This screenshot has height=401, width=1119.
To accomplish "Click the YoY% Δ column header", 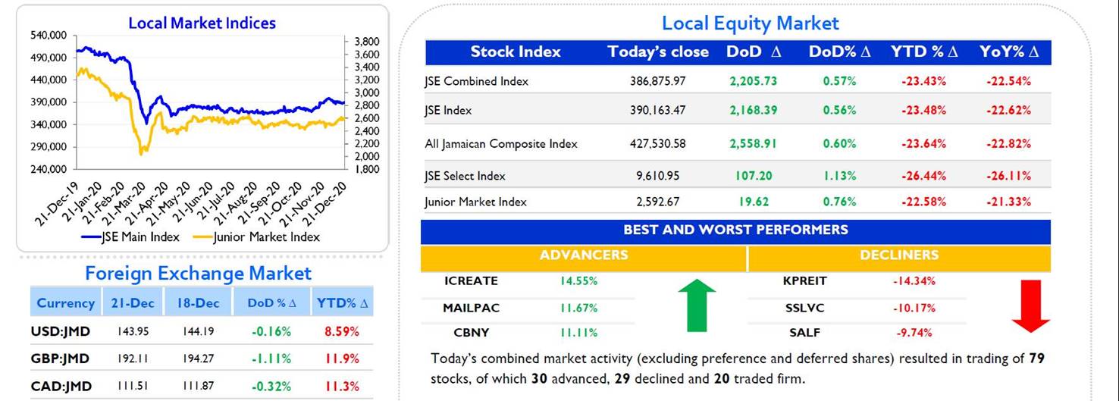I will pyautogui.click(x=1009, y=52).
